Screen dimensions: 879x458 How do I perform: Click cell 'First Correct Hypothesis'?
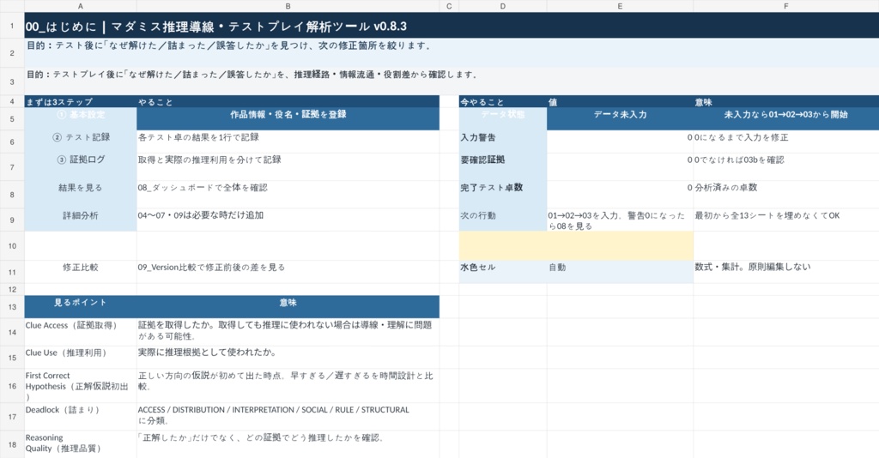pos(80,386)
